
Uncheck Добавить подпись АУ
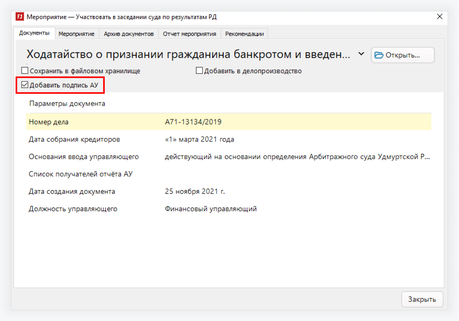click(x=25, y=85)
